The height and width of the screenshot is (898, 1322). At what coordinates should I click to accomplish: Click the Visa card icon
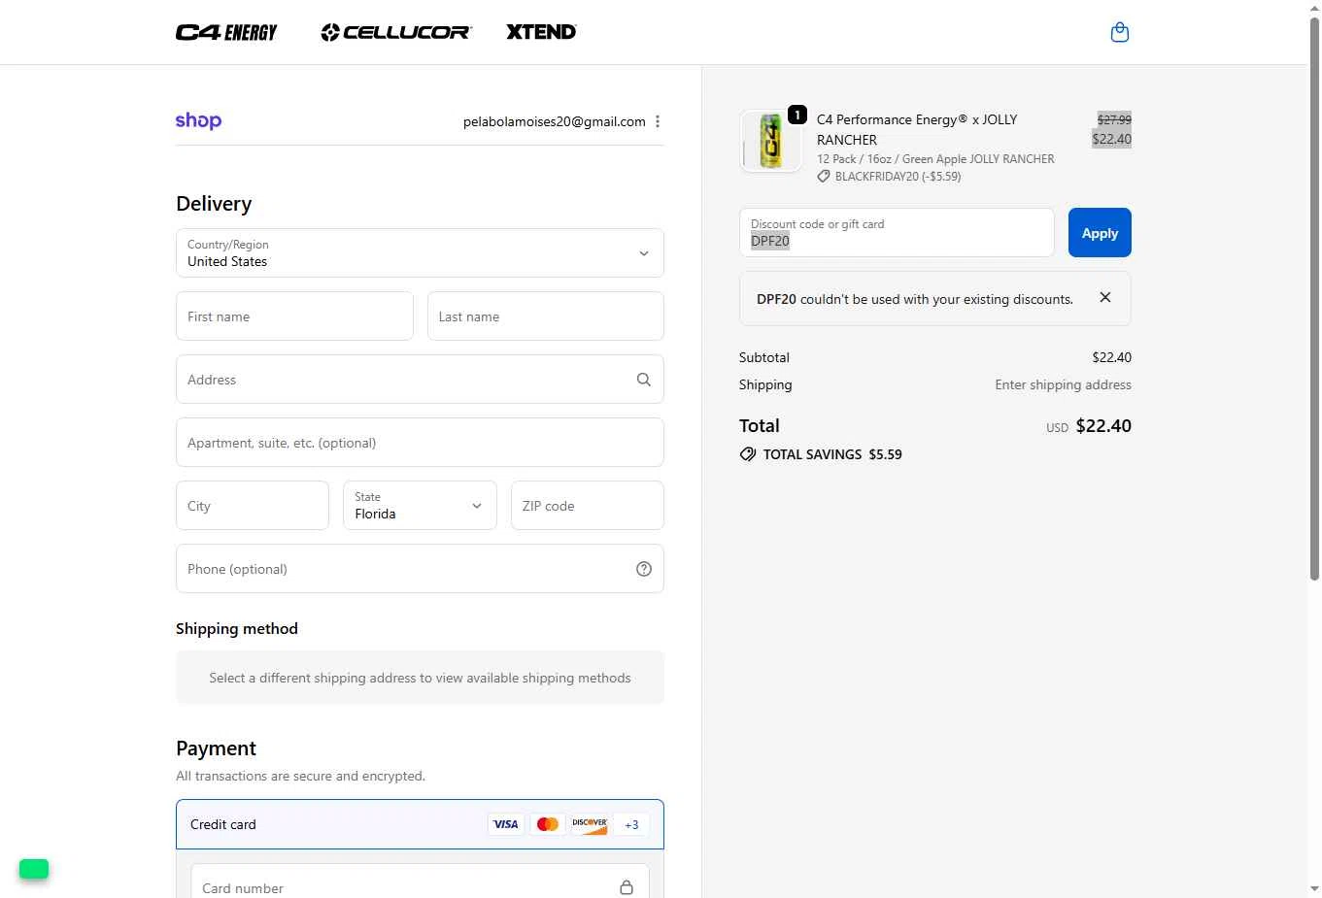click(505, 824)
